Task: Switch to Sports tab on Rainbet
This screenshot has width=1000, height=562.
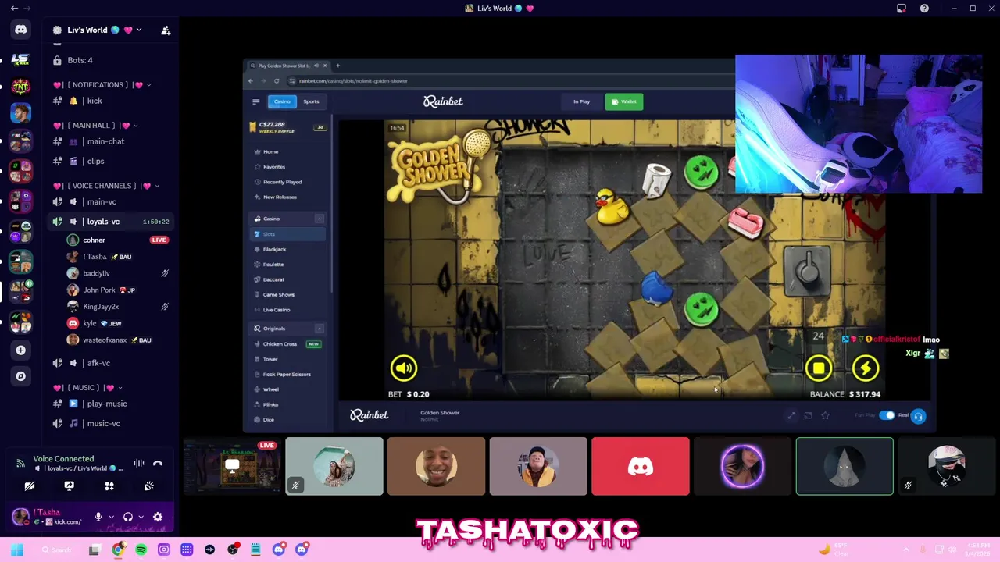Action: (311, 101)
